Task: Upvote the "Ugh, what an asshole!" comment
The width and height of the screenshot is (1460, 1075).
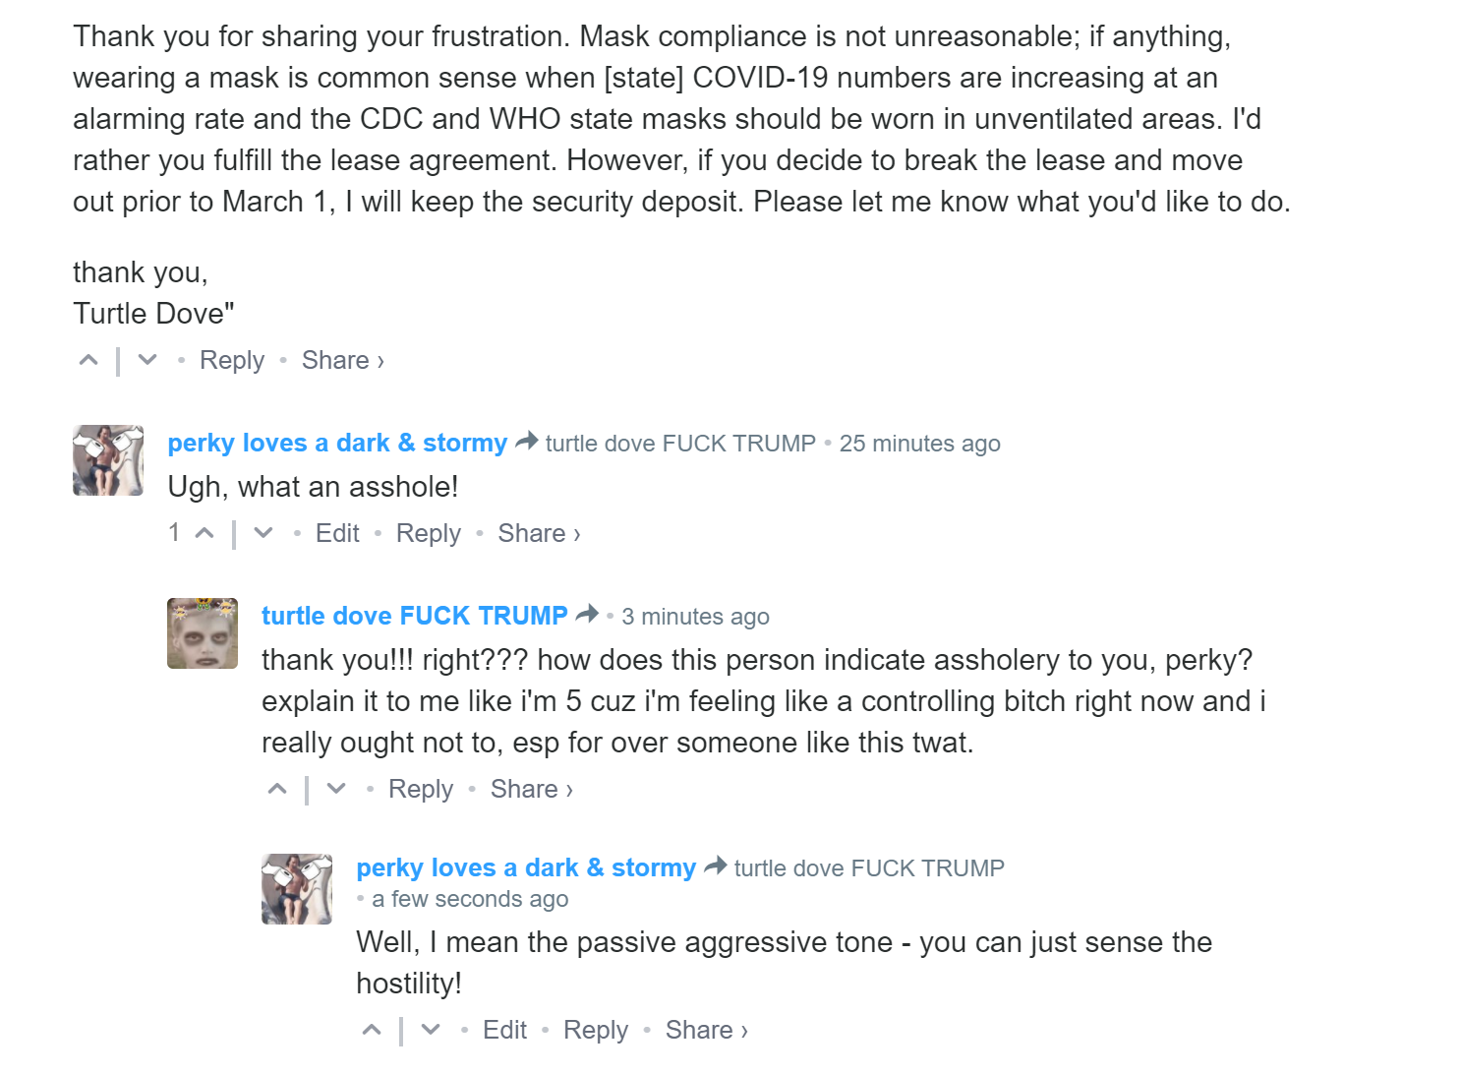Action: tap(204, 534)
